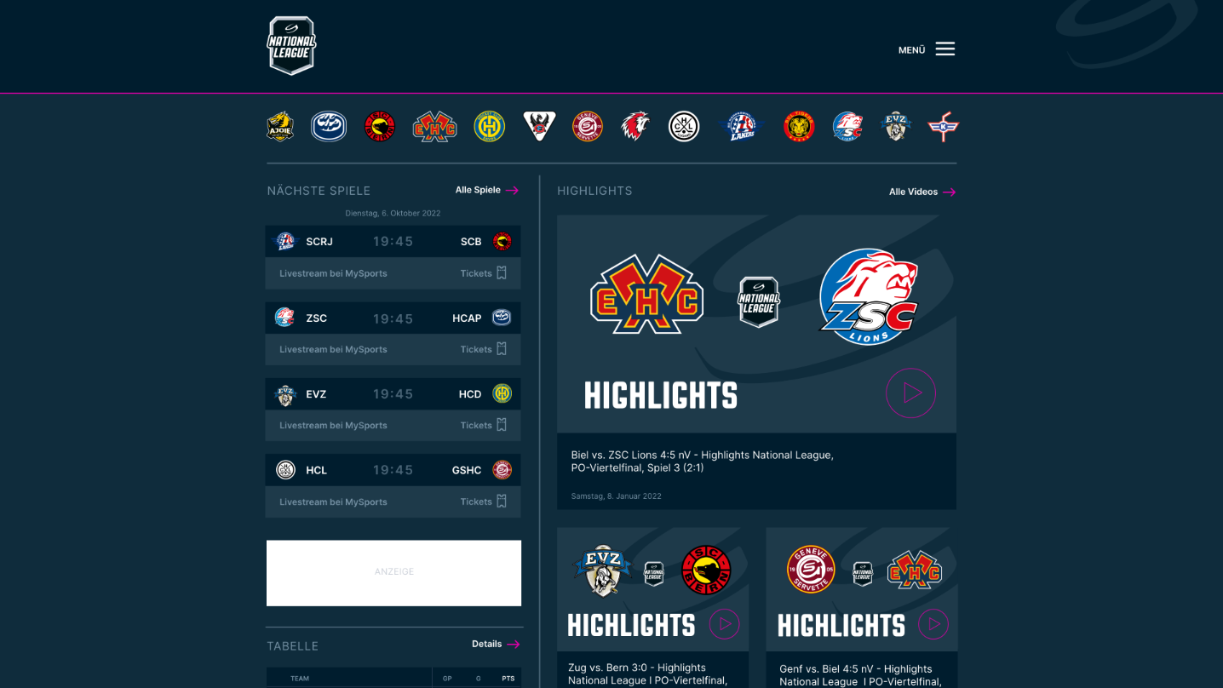This screenshot has height=688, width=1223.
Task: Select the EHC Biel team logo
Action: click(434, 127)
